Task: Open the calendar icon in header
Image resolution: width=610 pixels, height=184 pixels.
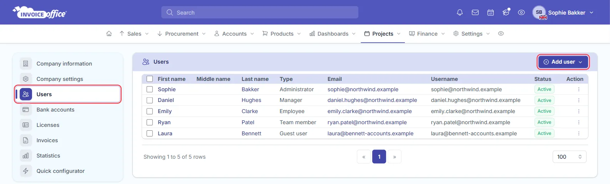Action: (490, 13)
